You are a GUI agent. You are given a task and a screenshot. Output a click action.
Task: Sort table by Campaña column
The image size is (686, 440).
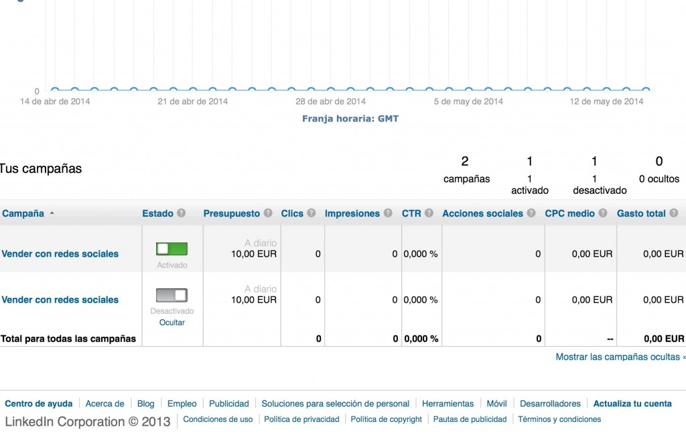pyautogui.click(x=23, y=213)
